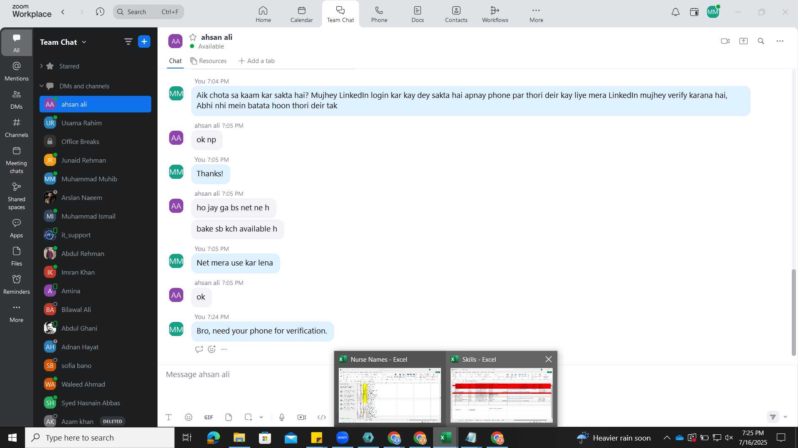Open the Resources tab in chat
This screenshot has width=798, height=448.
pos(209,61)
